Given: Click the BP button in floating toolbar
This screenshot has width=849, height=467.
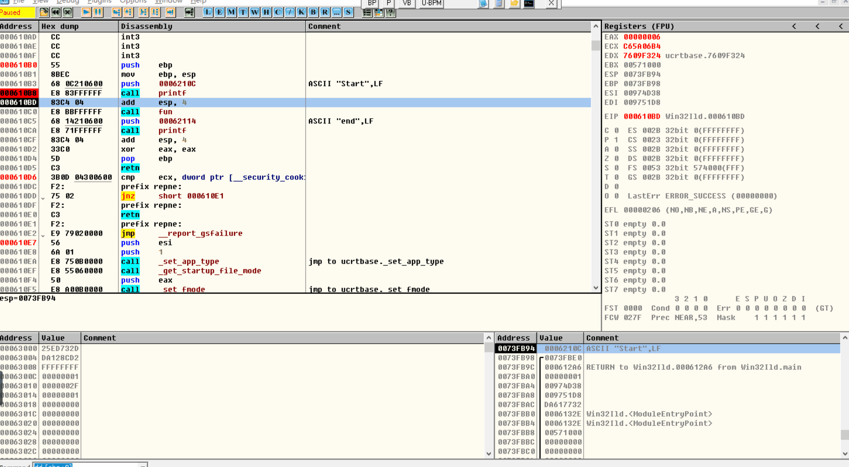Looking at the screenshot, I should pyautogui.click(x=372, y=3).
